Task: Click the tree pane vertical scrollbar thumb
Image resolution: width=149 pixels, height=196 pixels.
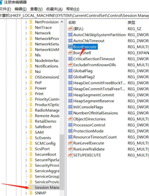Action: tap(62, 162)
